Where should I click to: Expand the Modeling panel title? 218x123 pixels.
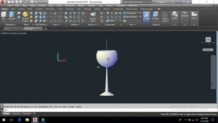tap(11, 25)
